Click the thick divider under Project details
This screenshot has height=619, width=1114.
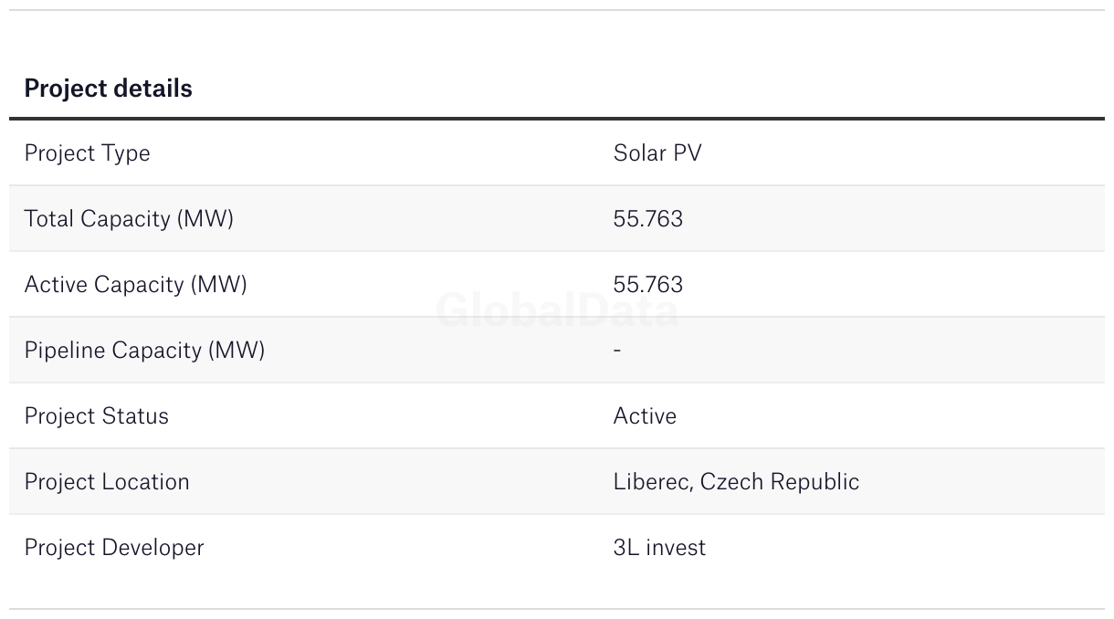click(x=557, y=119)
